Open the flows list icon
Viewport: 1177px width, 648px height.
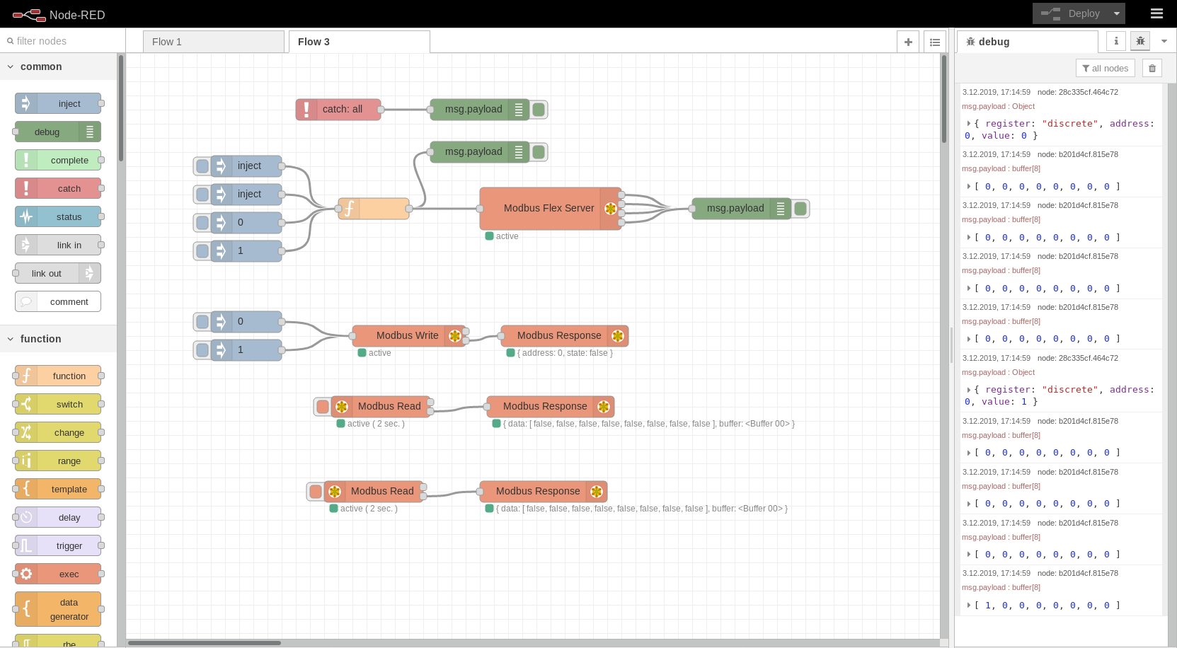[935, 41]
